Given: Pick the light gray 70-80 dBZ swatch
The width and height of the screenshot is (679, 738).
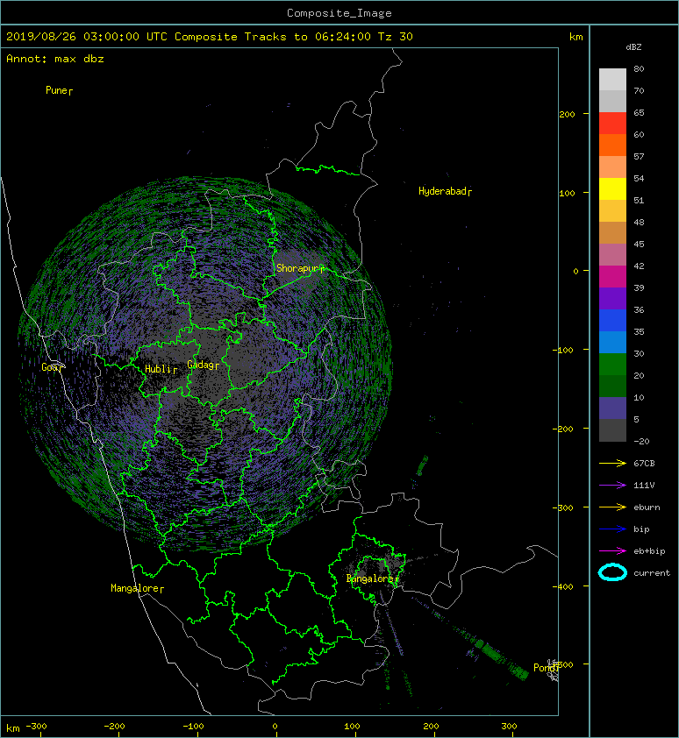Looking at the screenshot, I should click(x=612, y=80).
